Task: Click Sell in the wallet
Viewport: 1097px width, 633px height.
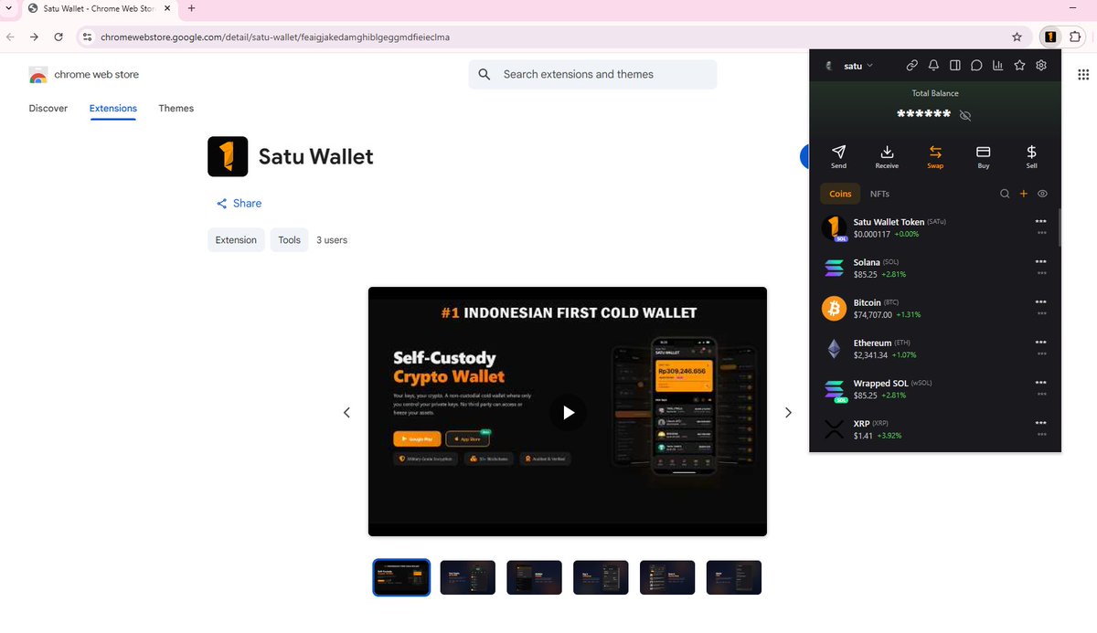Action: pos(1031,156)
